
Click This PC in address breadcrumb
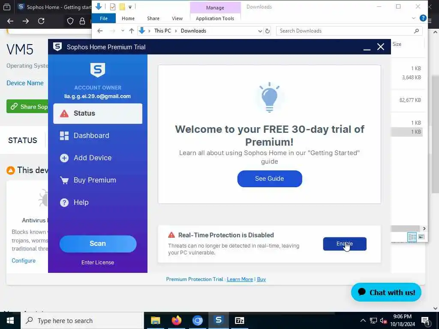(x=162, y=31)
